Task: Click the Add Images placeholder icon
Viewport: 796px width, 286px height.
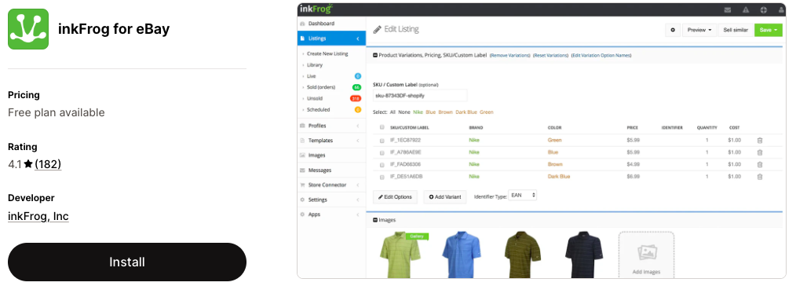Action: click(647, 252)
